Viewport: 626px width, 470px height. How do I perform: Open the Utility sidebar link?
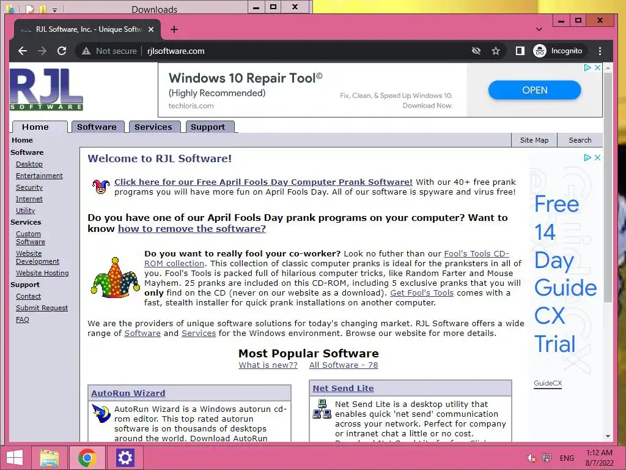point(26,211)
